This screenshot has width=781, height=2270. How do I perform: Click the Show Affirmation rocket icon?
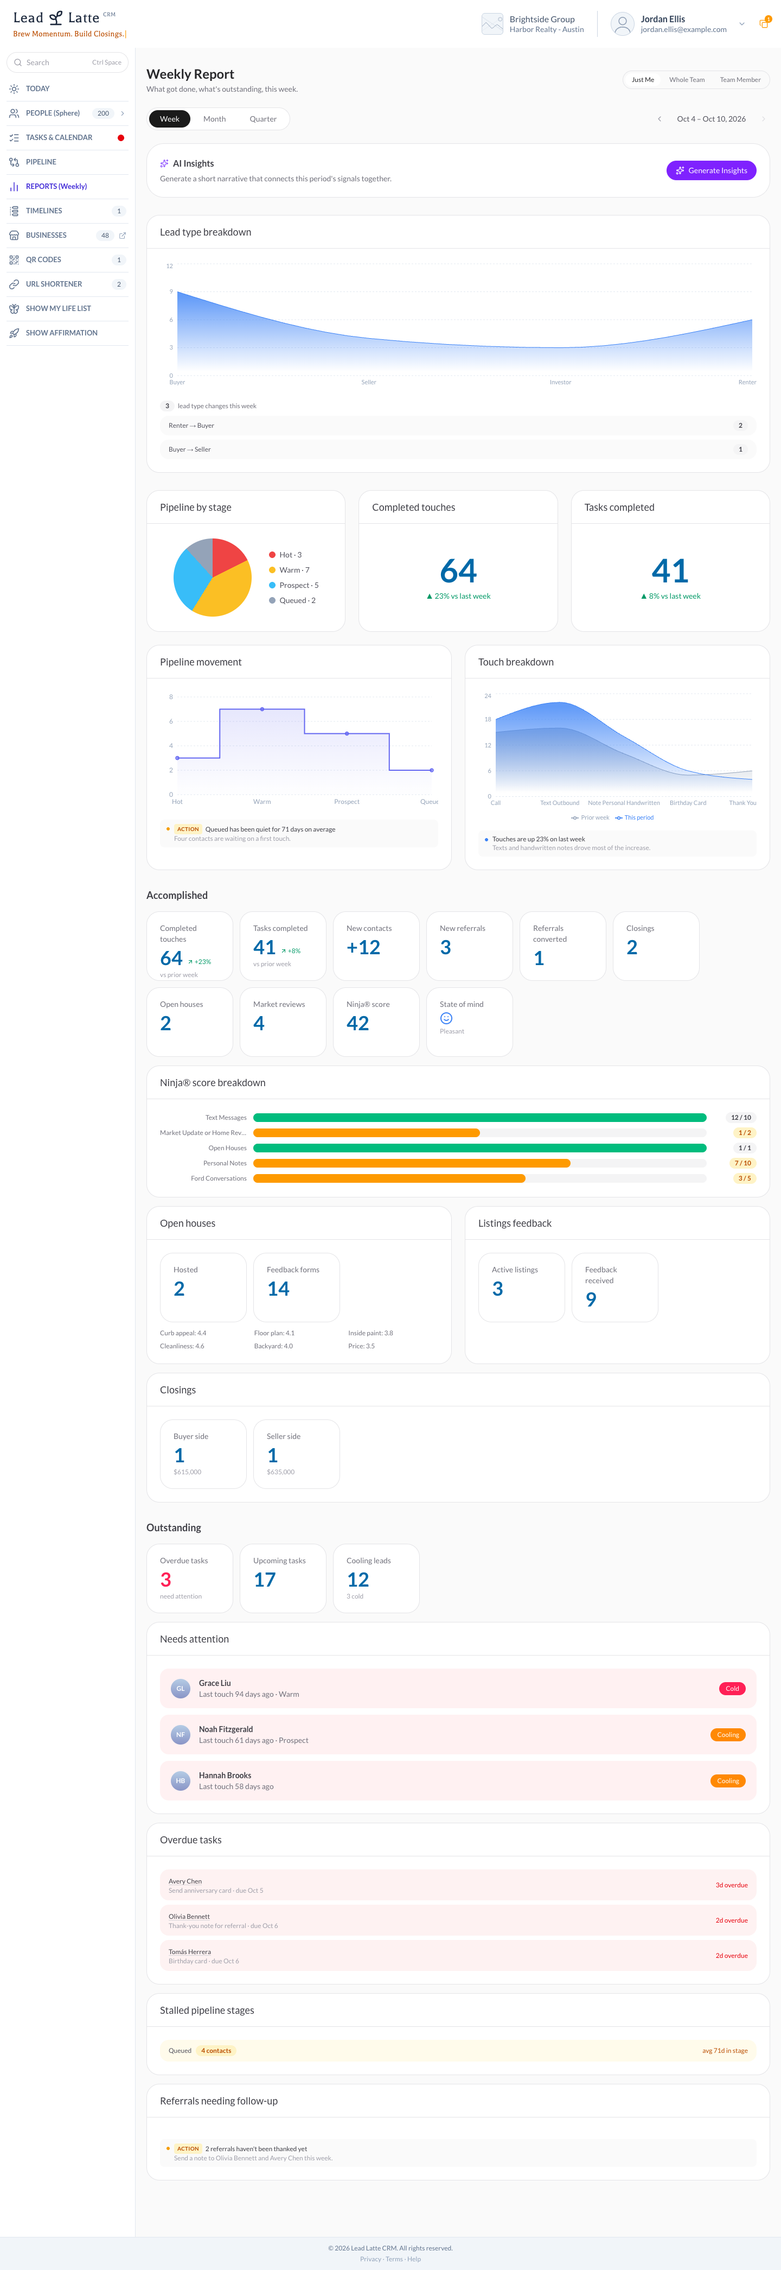point(14,333)
